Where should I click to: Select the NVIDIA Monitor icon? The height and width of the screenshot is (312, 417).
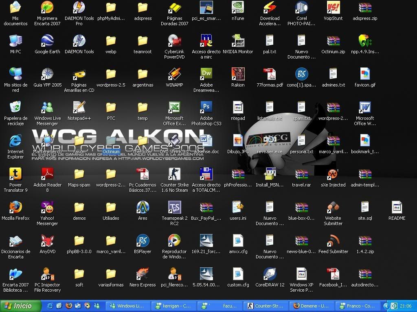[x=238, y=41]
